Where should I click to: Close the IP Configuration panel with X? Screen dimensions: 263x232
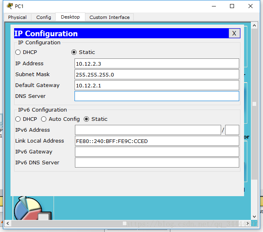234,33
